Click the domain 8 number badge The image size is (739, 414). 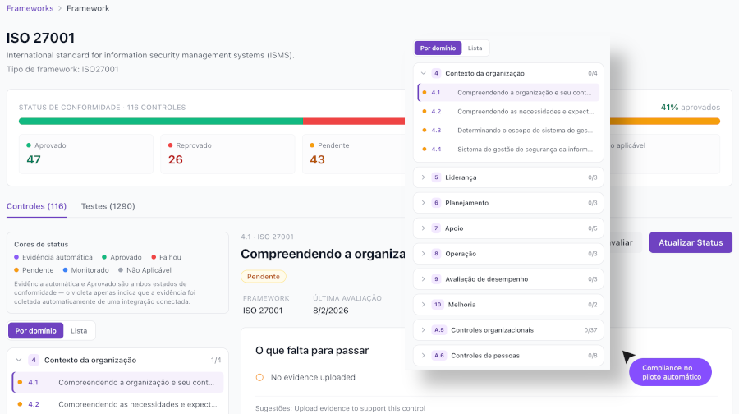(437, 254)
